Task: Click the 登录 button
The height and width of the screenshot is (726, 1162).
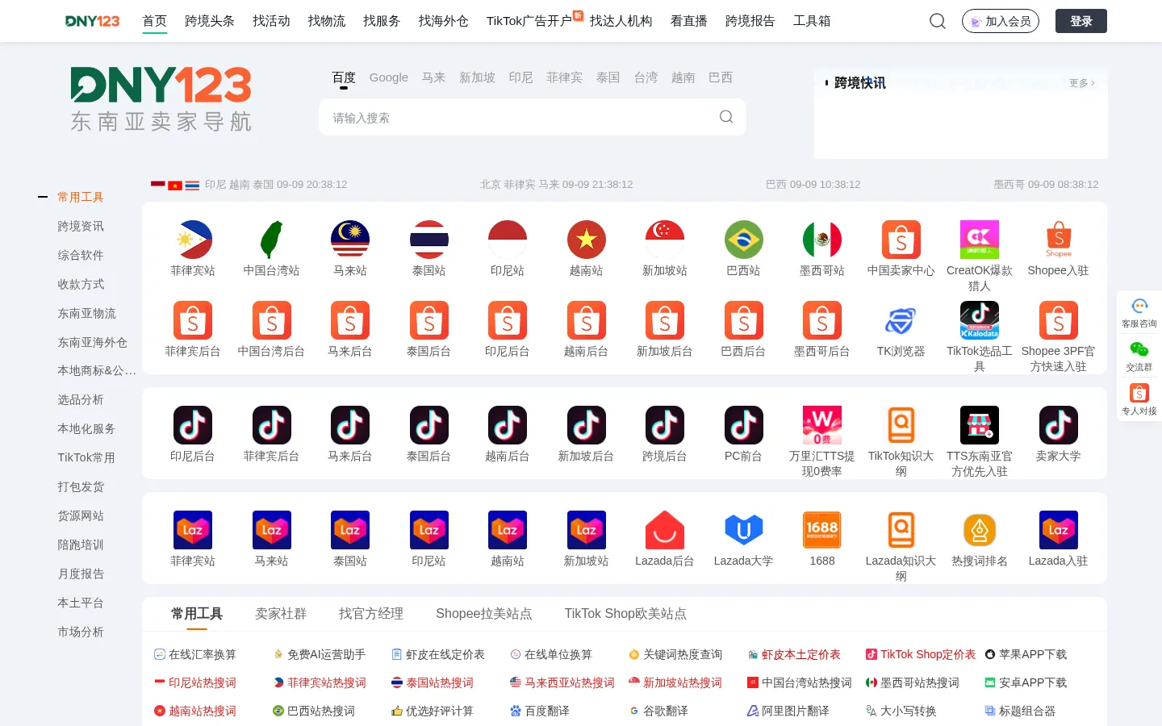Action: point(1081,21)
